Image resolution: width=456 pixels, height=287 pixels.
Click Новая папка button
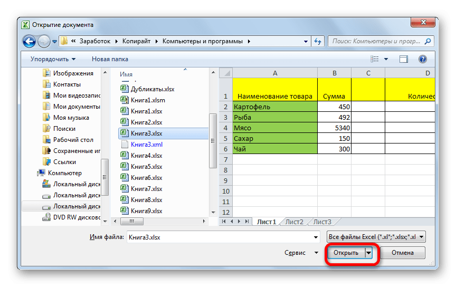(x=110, y=59)
